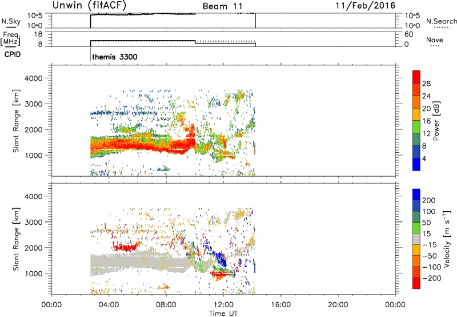Click the '4' power colorbar tick label
The image size is (457, 317).
424,158
